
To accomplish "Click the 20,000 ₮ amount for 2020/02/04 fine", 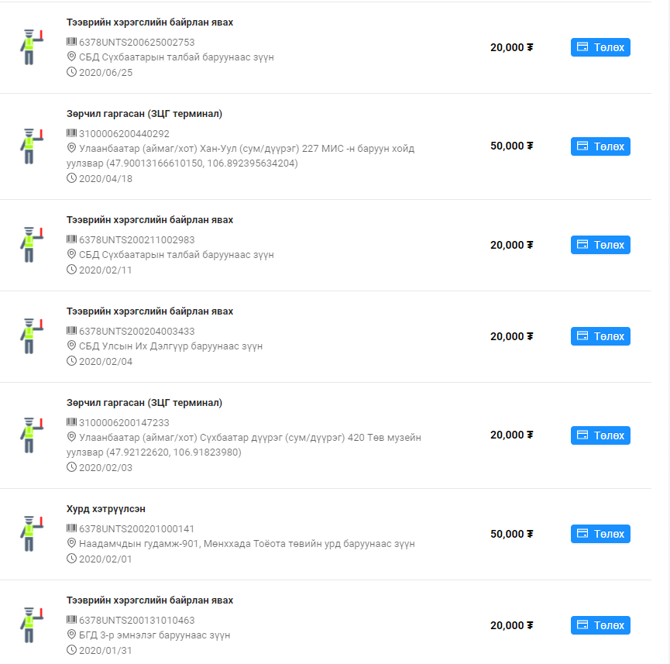I will tap(511, 336).
